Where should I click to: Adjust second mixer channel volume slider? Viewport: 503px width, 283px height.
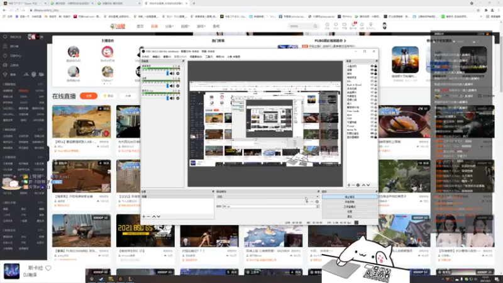pyautogui.click(x=167, y=86)
